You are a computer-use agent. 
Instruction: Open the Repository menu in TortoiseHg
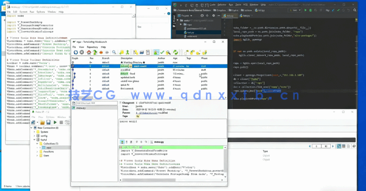(93, 47)
